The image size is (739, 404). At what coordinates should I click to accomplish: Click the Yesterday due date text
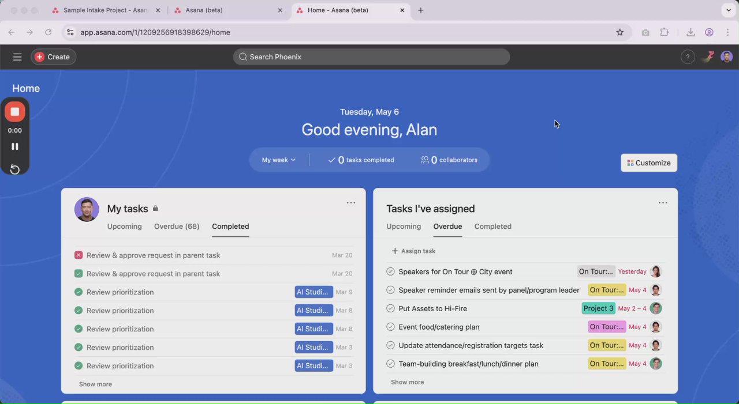click(x=632, y=271)
